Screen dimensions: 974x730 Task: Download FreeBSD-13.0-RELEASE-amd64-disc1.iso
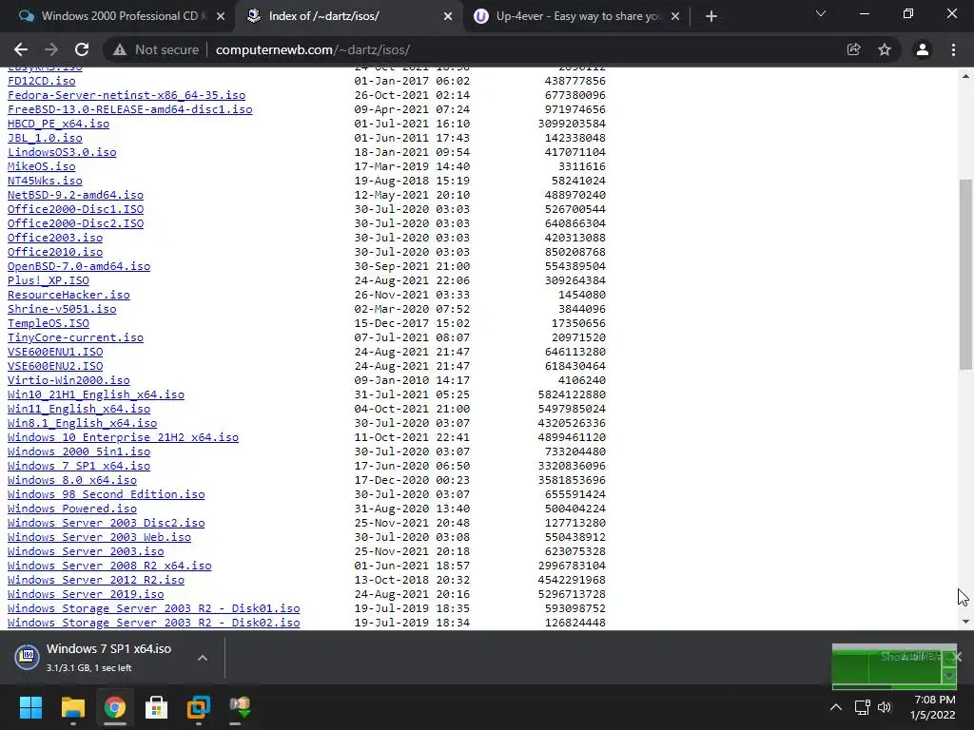coord(129,109)
